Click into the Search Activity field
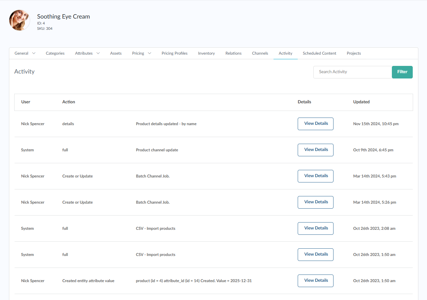 (x=352, y=72)
